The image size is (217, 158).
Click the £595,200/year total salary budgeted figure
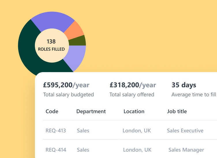[x=66, y=85]
